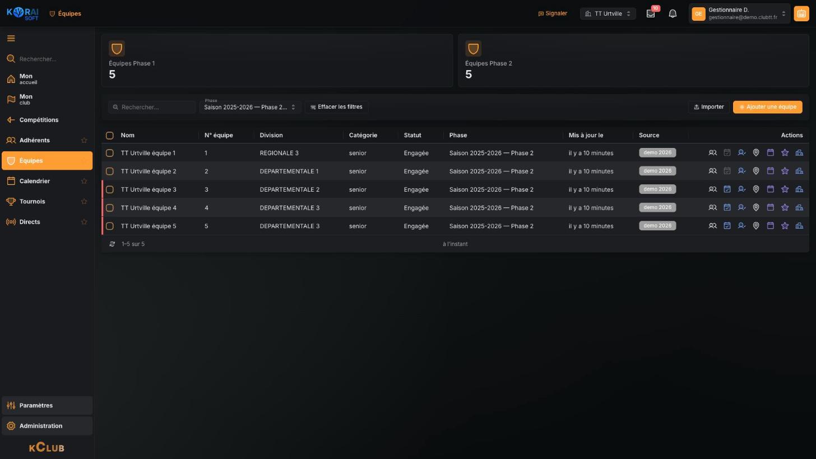Open the TT Urtville club selector
Viewport: 816px width, 459px height.
[608, 13]
